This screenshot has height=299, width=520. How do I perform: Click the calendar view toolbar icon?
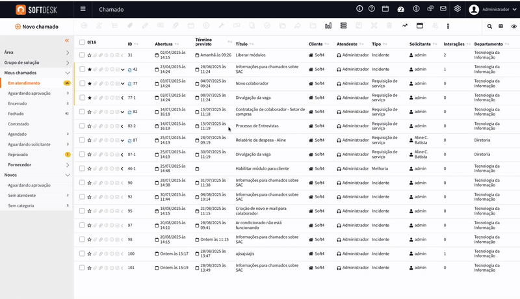click(x=420, y=26)
